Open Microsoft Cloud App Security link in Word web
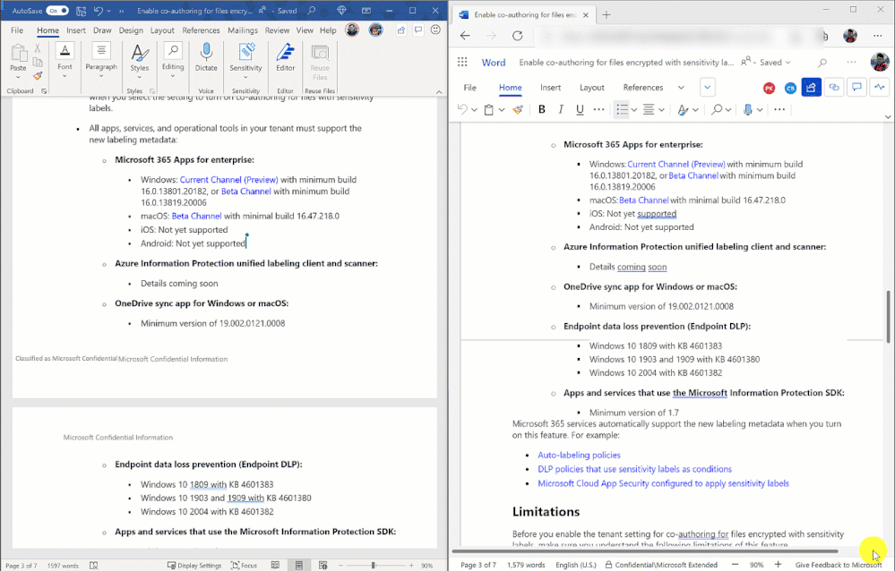 (663, 483)
